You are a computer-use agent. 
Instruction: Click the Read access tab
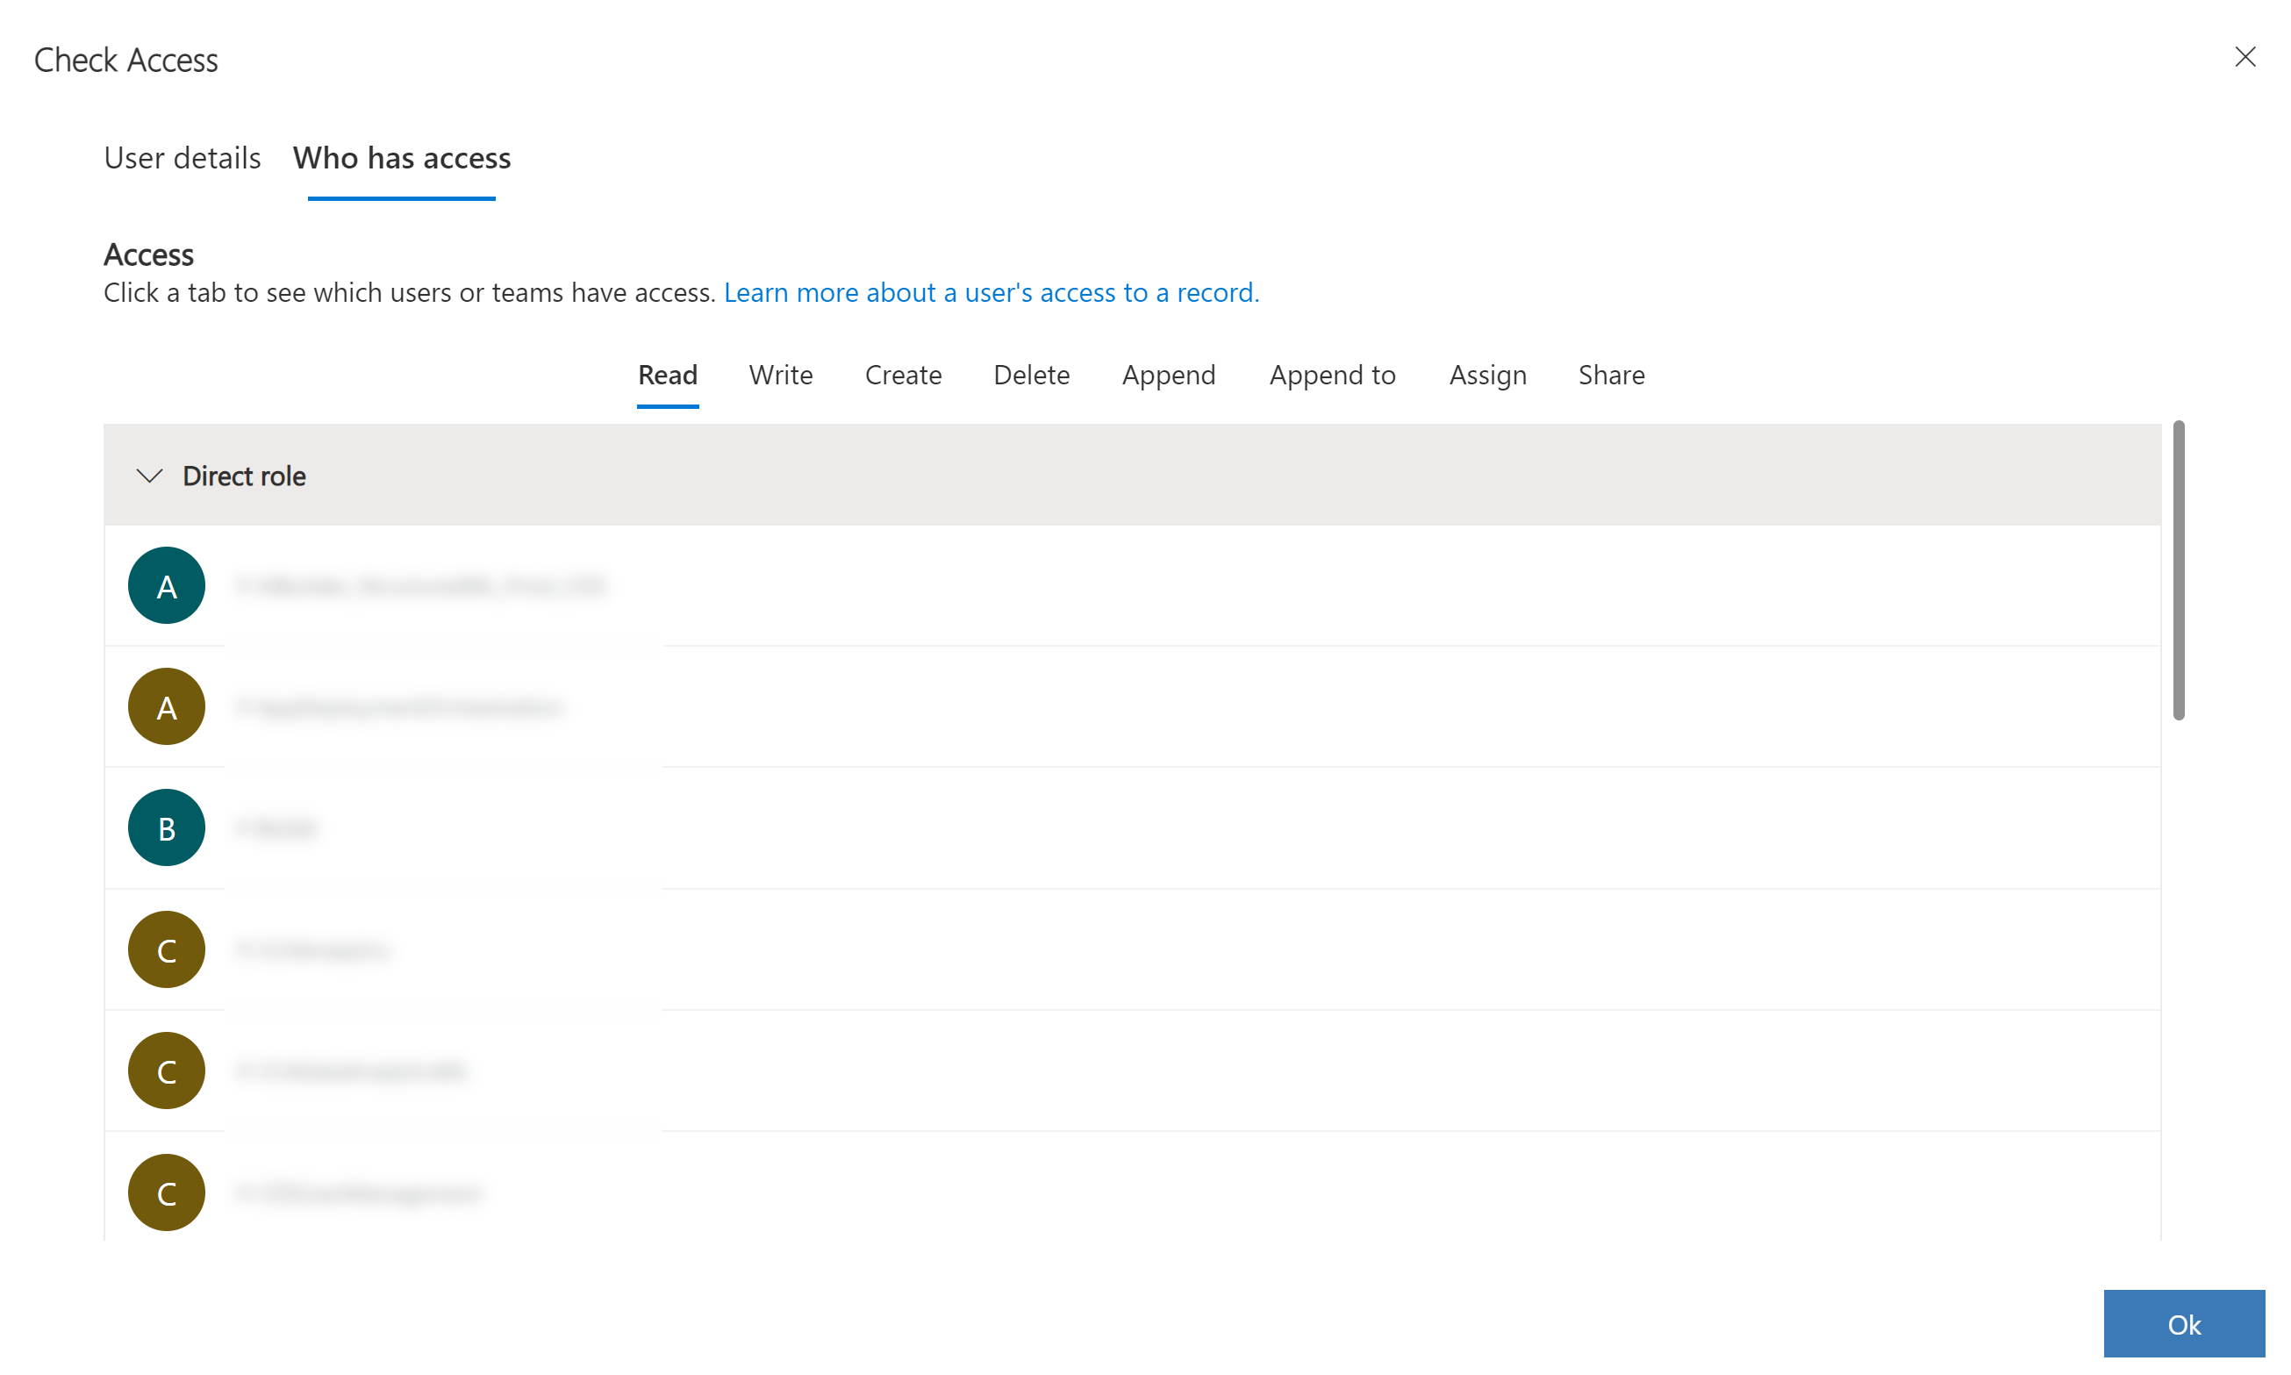pyautogui.click(x=668, y=373)
